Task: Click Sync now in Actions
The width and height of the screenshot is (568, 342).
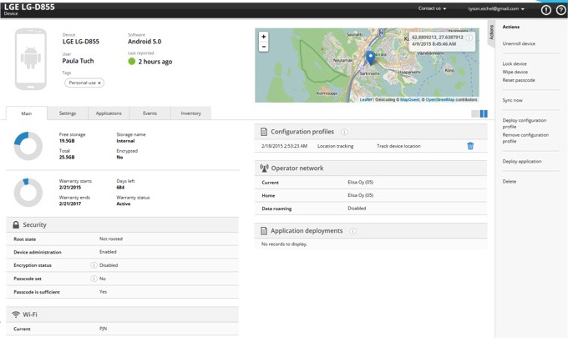Action: tap(512, 100)
